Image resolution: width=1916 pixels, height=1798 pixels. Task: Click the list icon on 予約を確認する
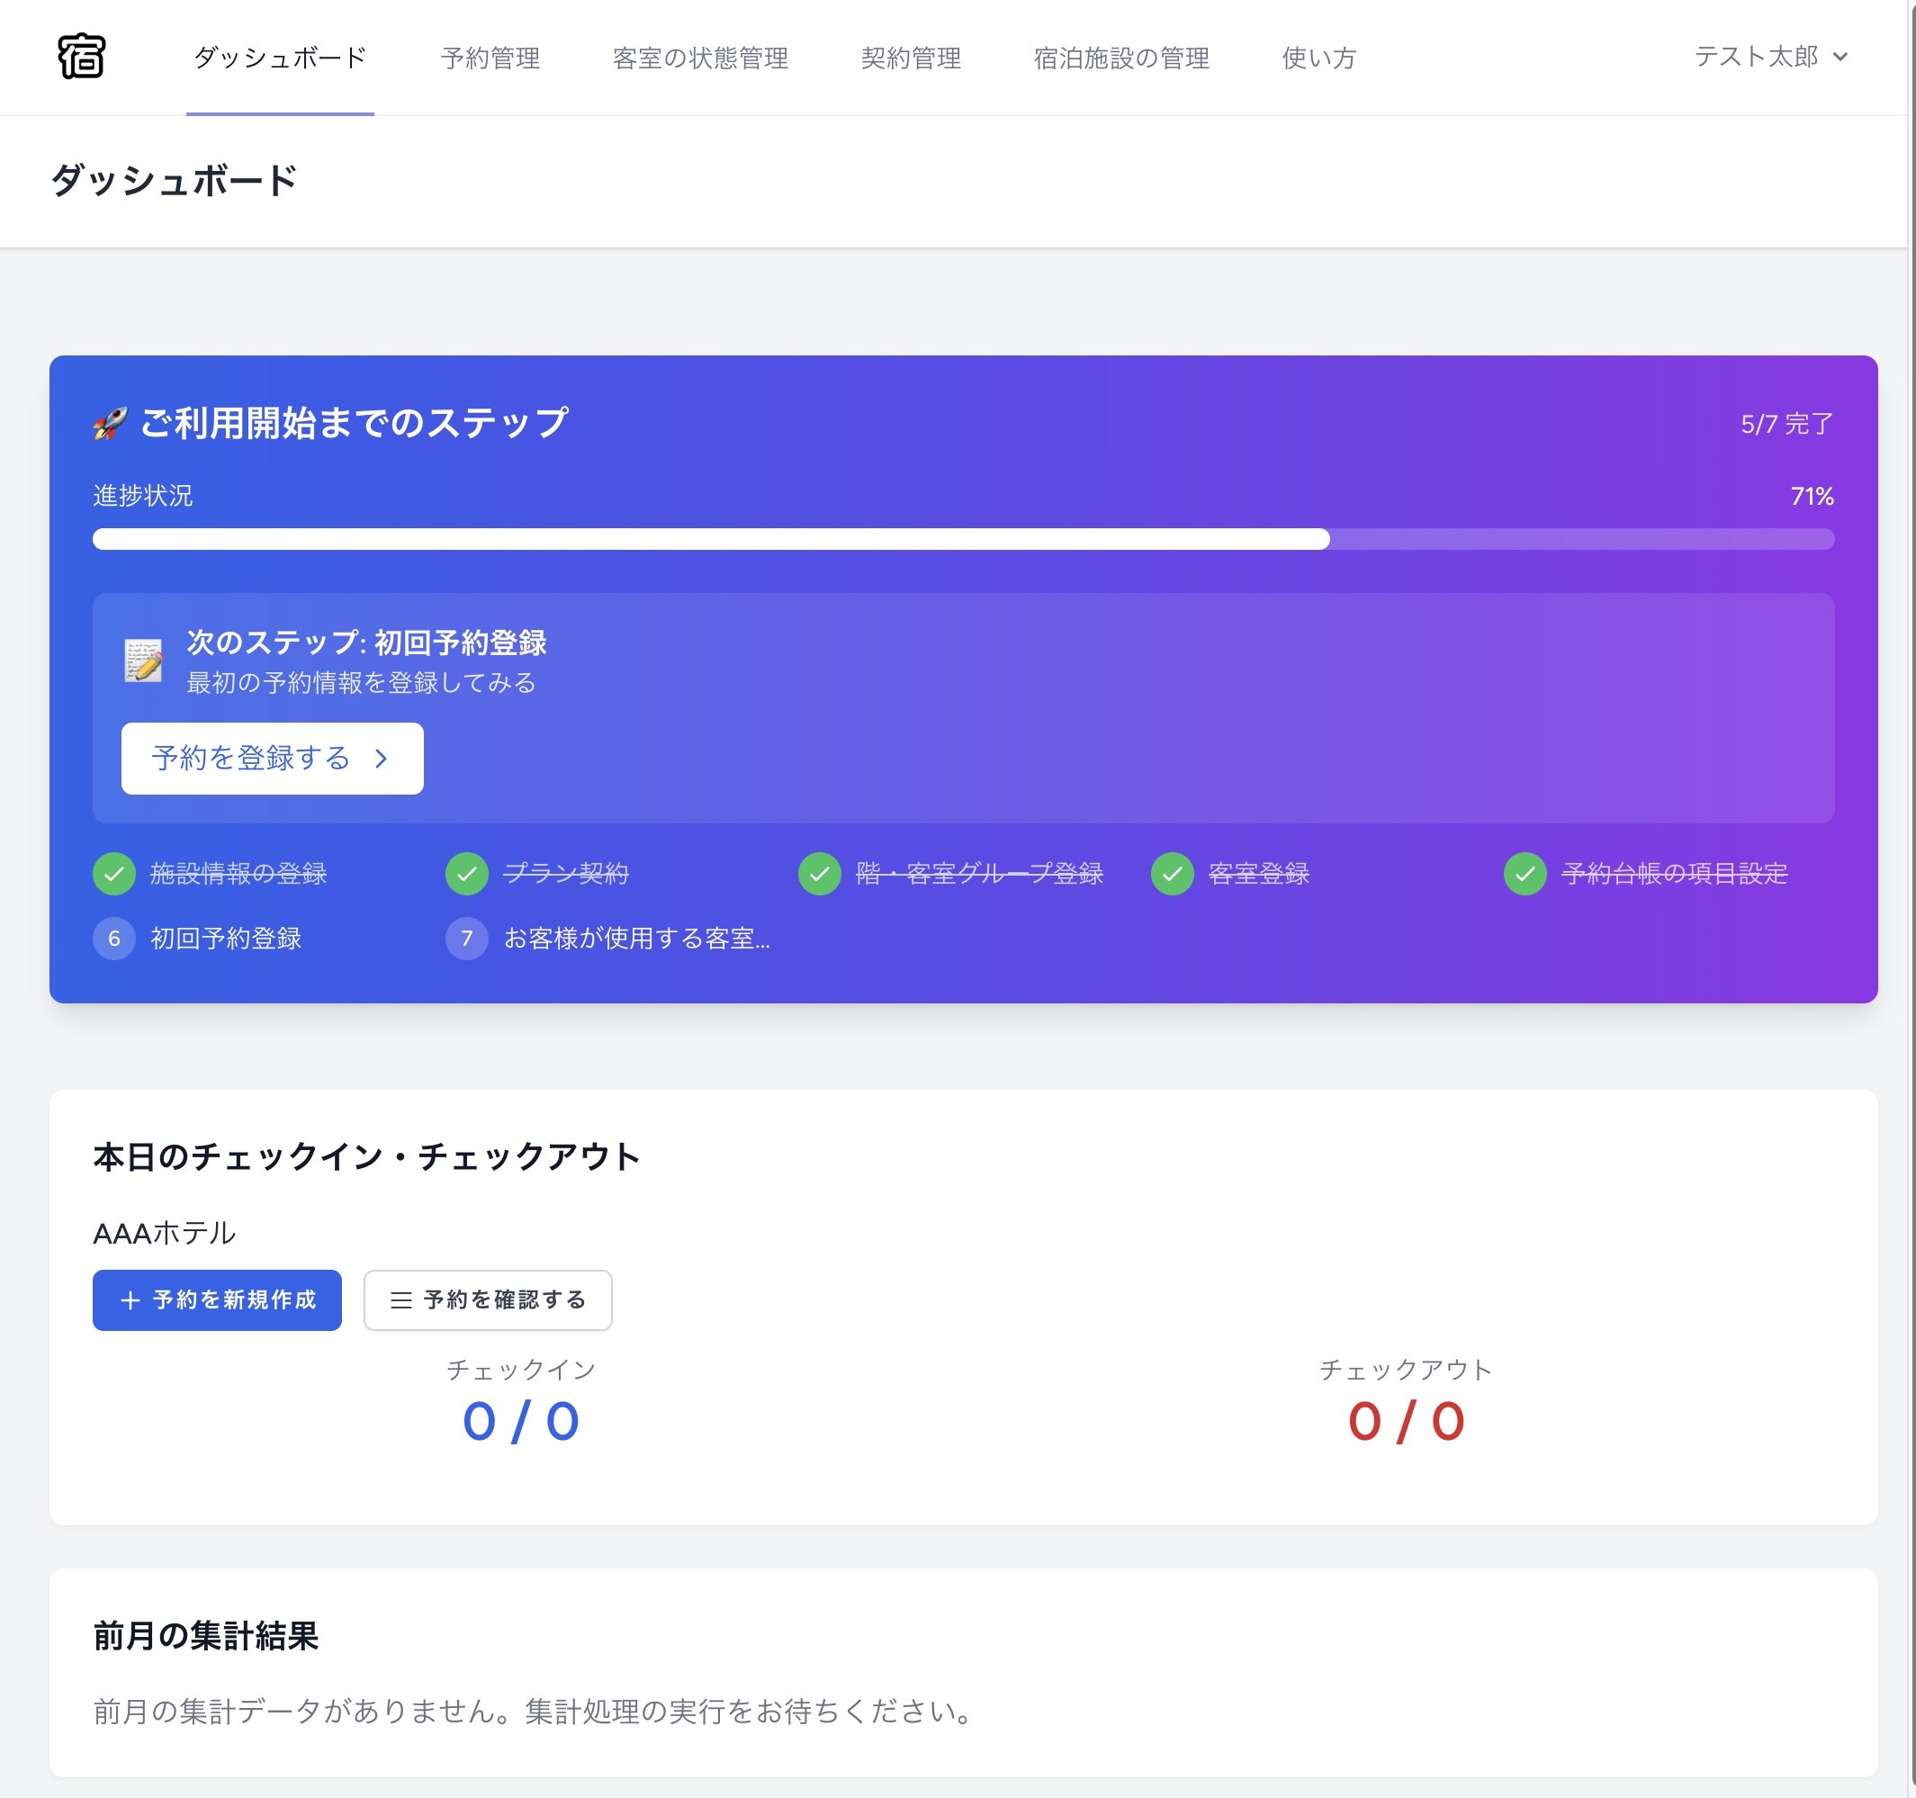(x=402, y=1299)
